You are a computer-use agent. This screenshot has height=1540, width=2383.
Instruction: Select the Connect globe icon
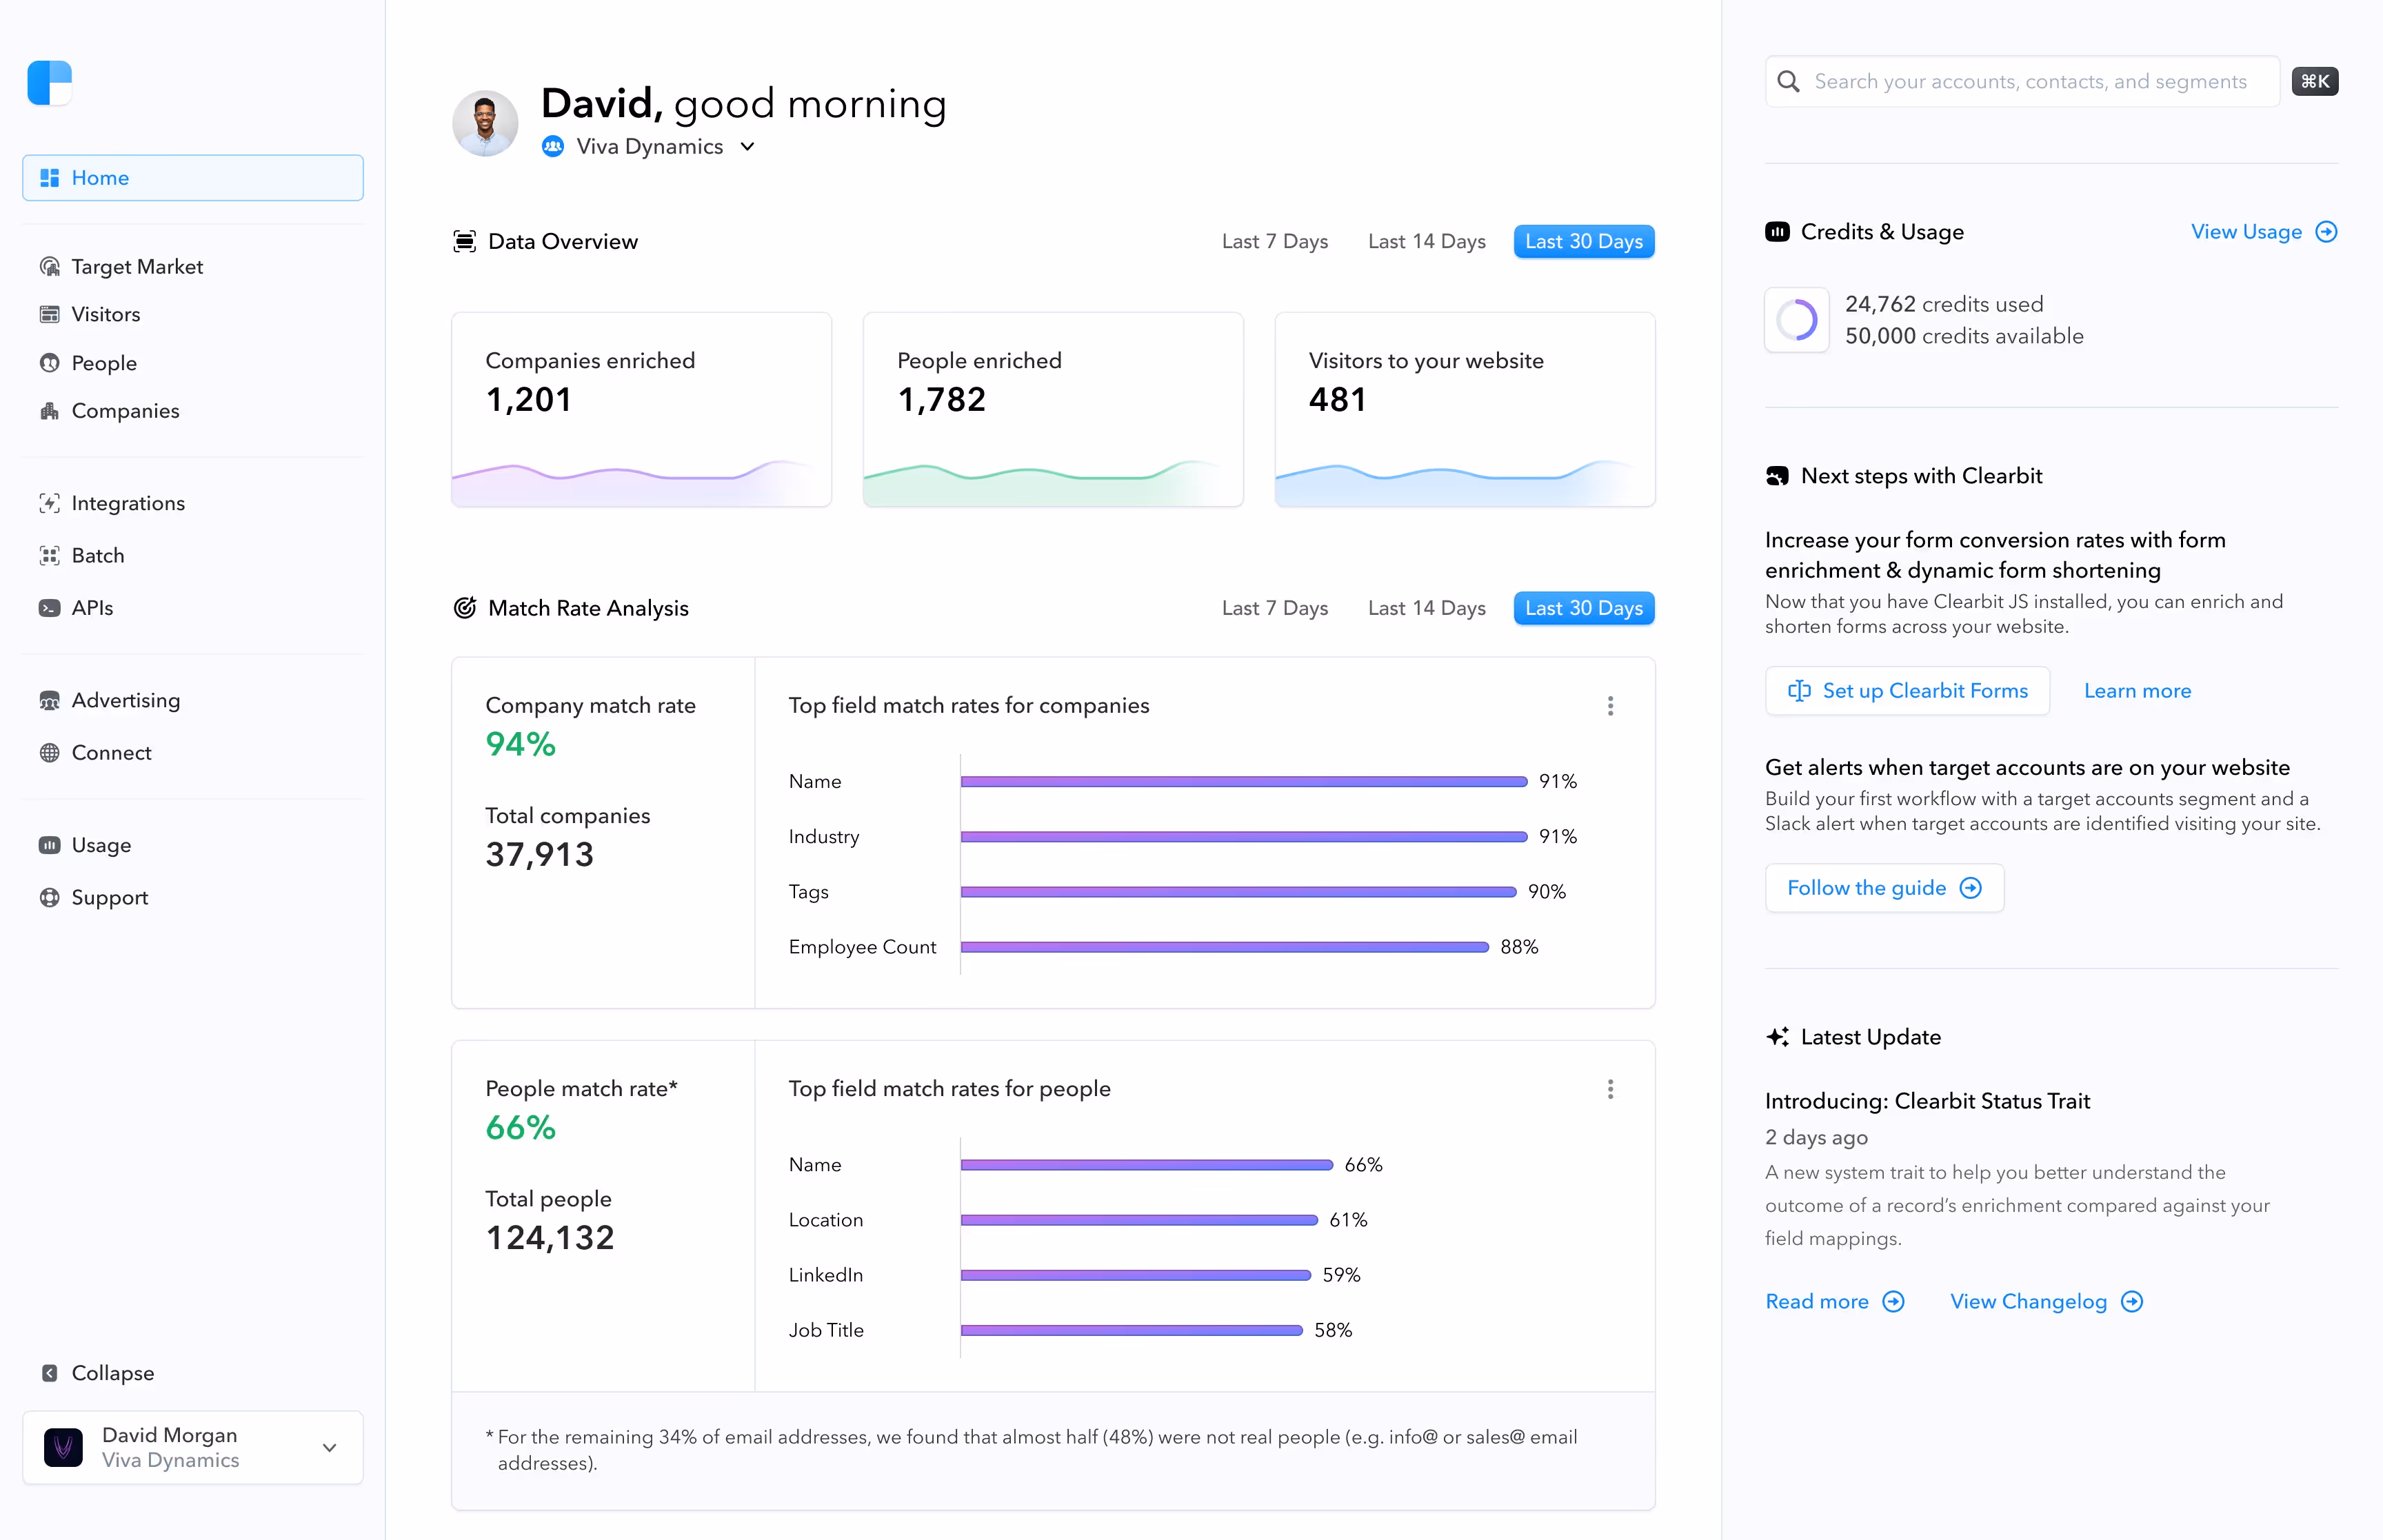[50, 753]
